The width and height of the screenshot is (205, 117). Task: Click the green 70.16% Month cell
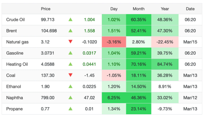(x=139, y=64)
